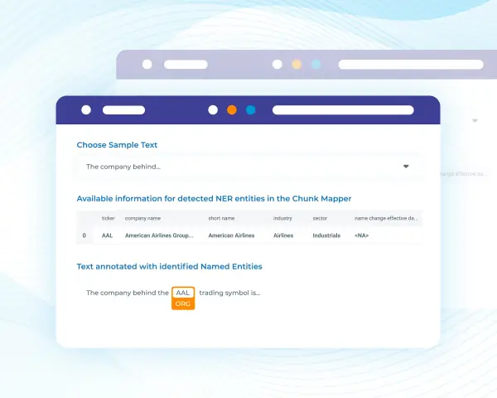The height and width of the screenshot is (398, 497).
Task: Click the row index '0' cell
Action: pyautogui.click(x=84, y=235)
